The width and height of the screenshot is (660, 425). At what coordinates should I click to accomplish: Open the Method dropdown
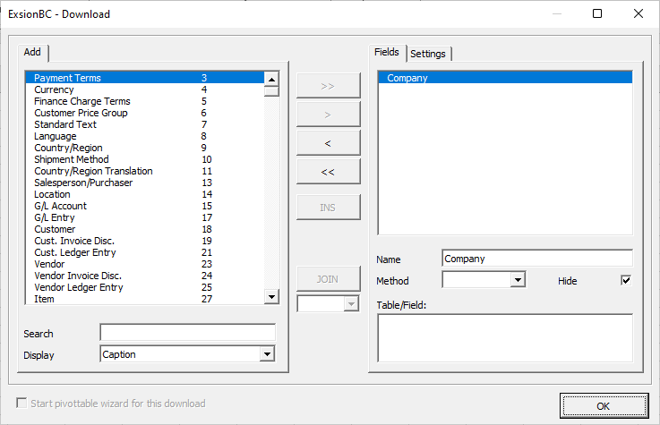pyautogui.click(x=519, y=279)
